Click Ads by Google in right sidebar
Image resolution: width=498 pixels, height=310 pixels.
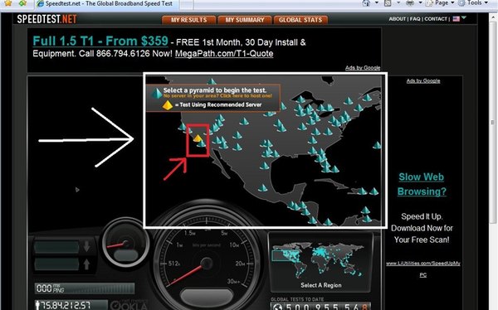423,80
